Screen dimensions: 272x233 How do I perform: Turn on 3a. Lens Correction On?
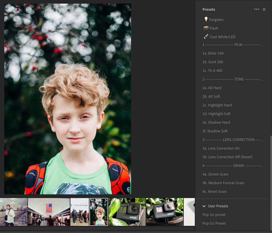pos(221,149)
